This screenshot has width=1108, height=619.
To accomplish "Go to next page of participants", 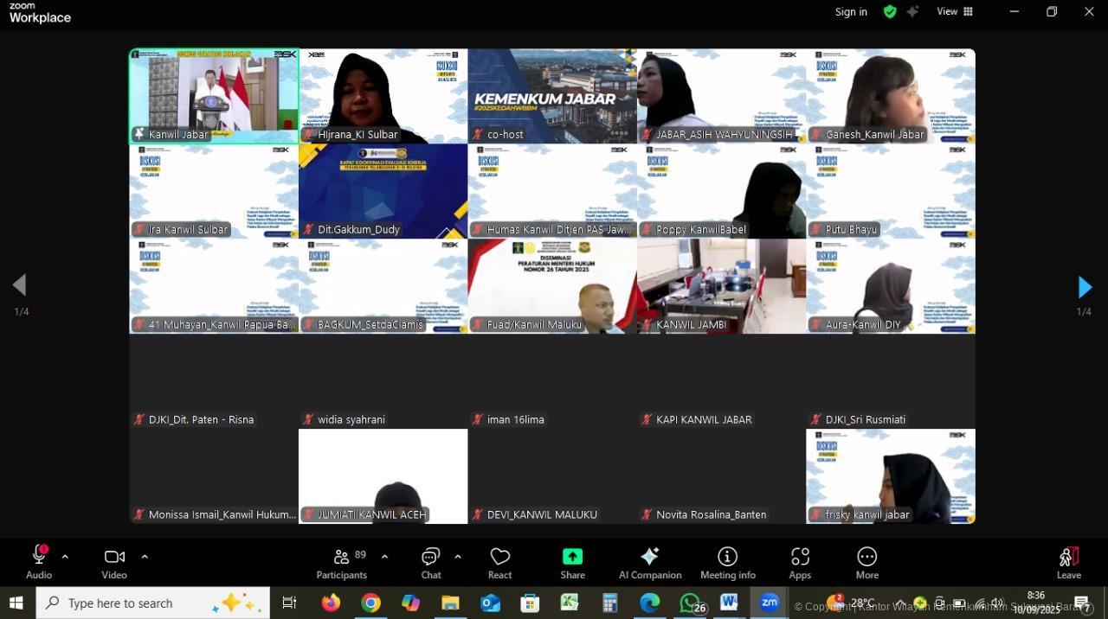I will [1085, 287].
